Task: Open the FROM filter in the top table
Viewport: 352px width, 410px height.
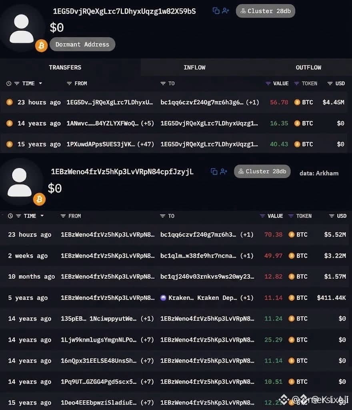Action: point(69,83)
